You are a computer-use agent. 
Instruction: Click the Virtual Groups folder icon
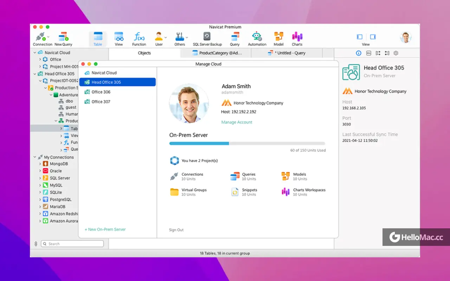click(174, 192)
